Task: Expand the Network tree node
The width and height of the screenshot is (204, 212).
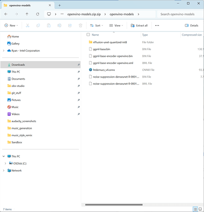Action: pyautogui.click(x=4, y=170)
